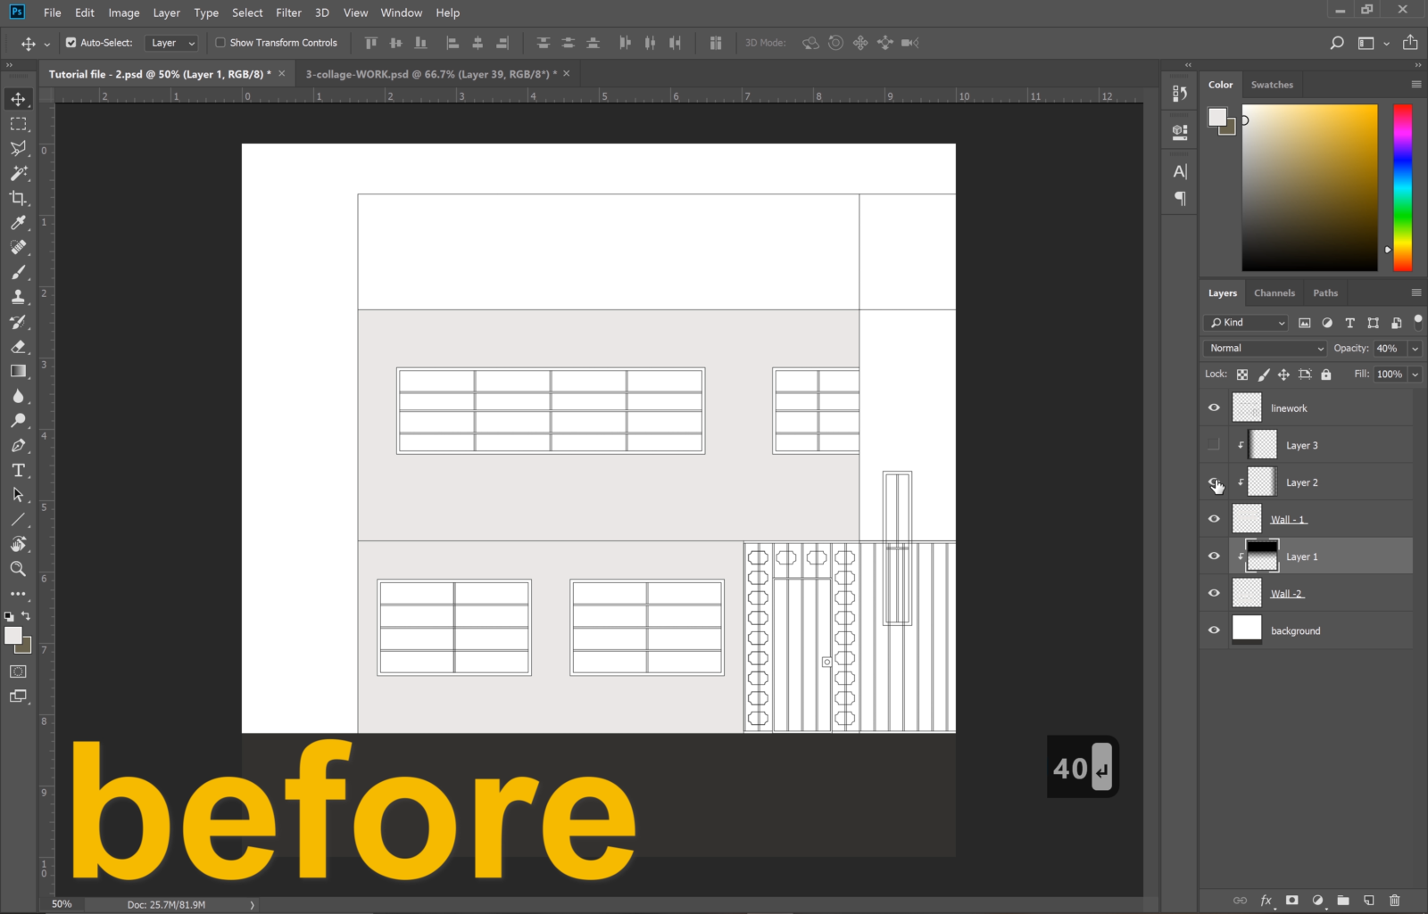Enable Show Transform Controls
The image size is (1428, 914).
click(219, 42)
